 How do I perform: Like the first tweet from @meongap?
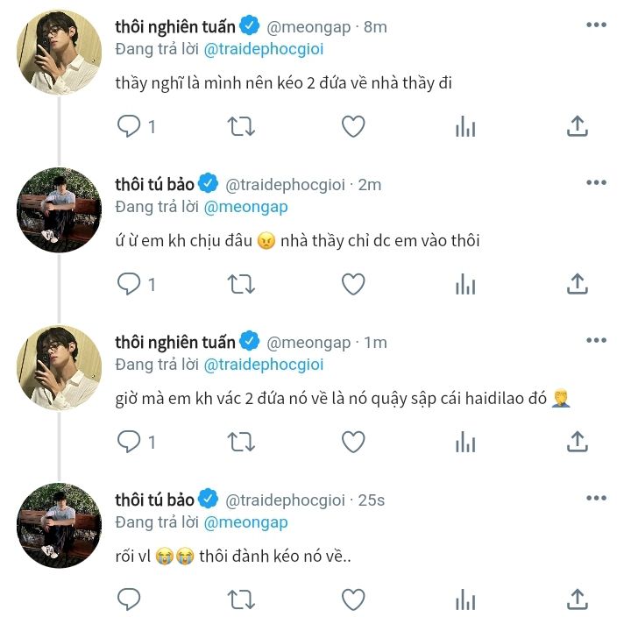coord(353,126)
